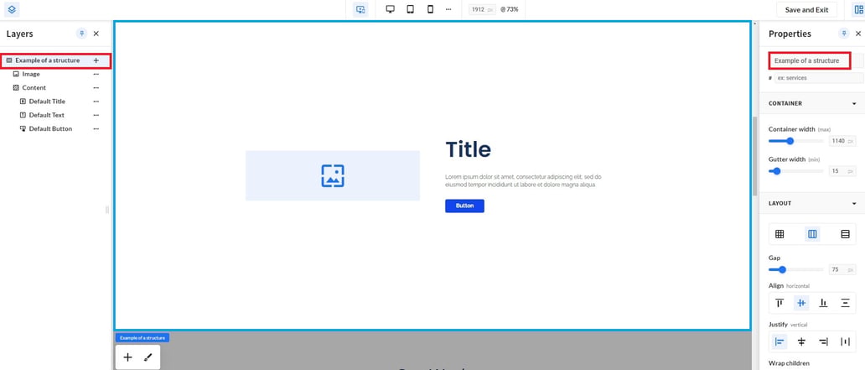
Task: Open options menu for Image layer
Action: [96, 74]
